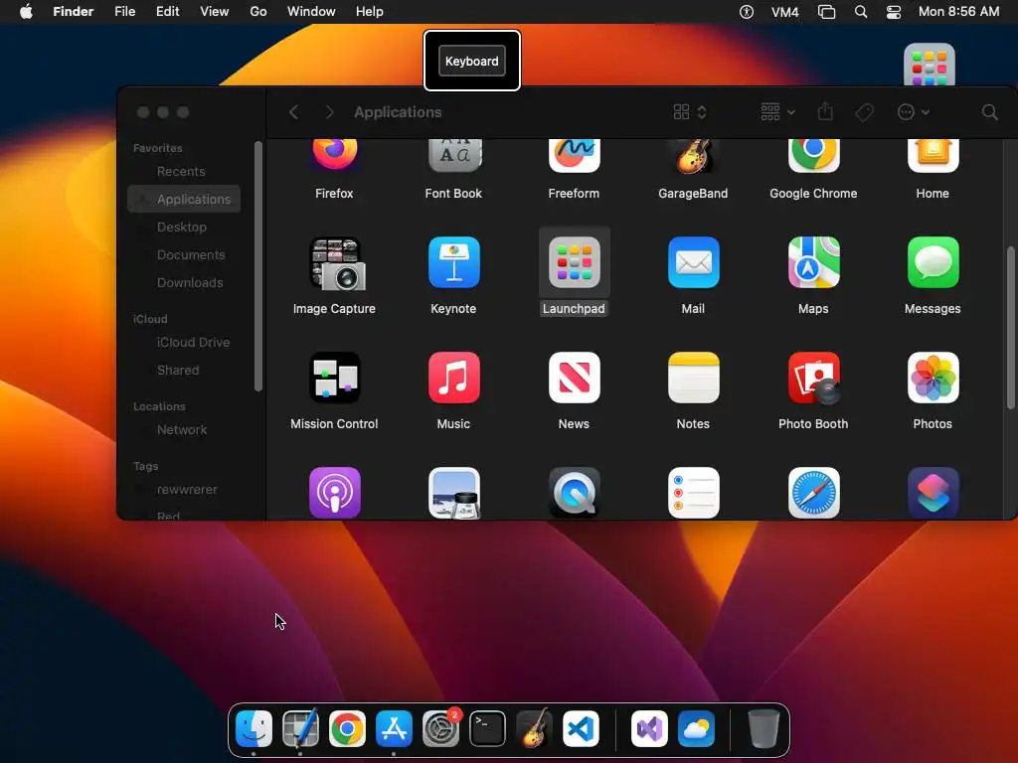Open the Window menu
This screenshot has width=1018, height=763.
click(x=311, y=12)
